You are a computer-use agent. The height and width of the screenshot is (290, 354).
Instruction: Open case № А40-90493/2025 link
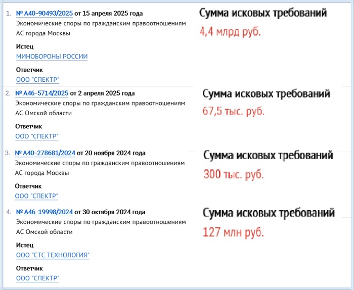[45, 14]
